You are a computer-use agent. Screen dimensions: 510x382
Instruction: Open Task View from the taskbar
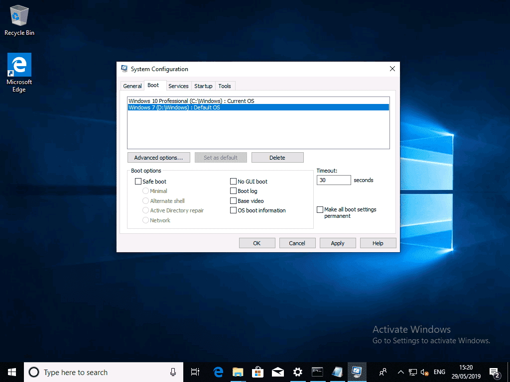click(x=195, y=372)
